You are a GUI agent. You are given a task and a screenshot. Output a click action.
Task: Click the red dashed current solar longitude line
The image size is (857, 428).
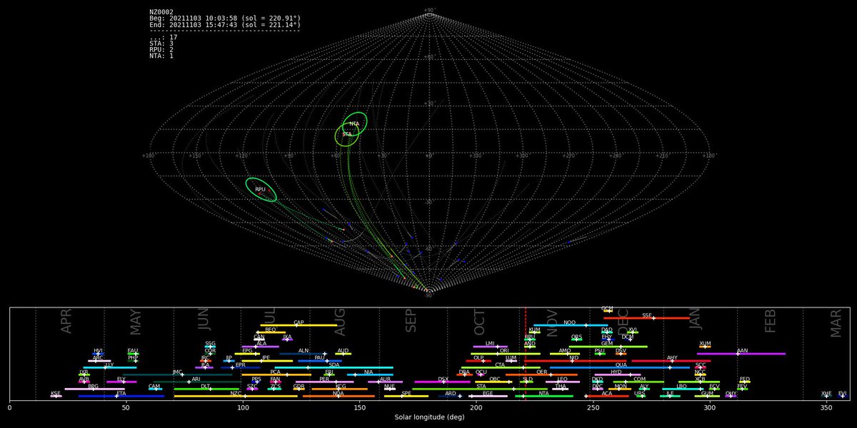(525, 355)
